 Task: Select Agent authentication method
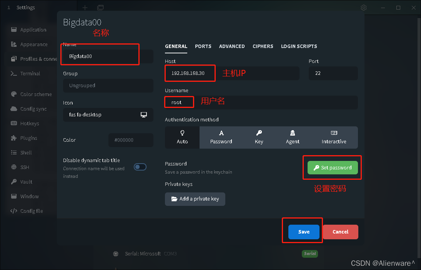tap(293, 137)
